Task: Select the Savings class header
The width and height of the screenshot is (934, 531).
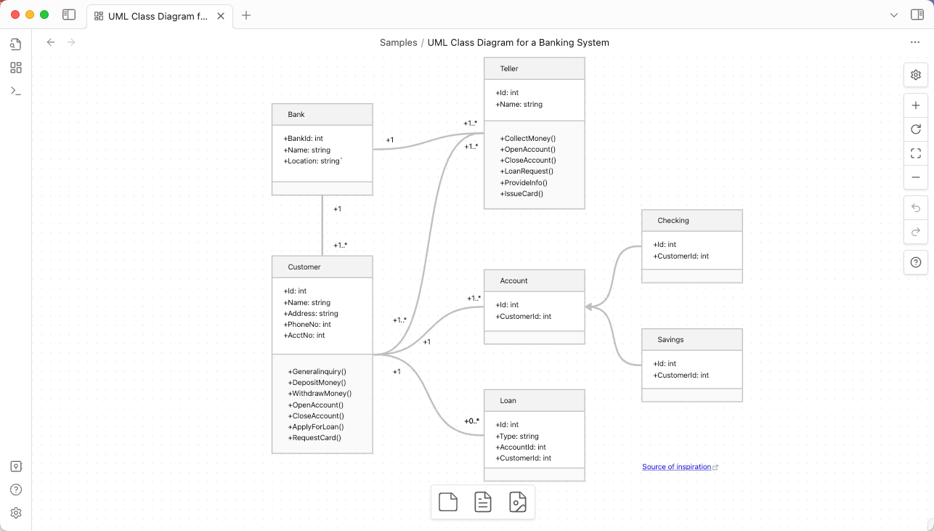Action: coord(692,340)
